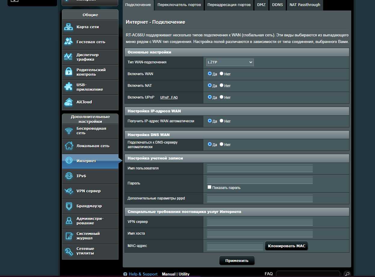Click the VPN server icon
Screen dimensions: 375x277
coord(69,191)
